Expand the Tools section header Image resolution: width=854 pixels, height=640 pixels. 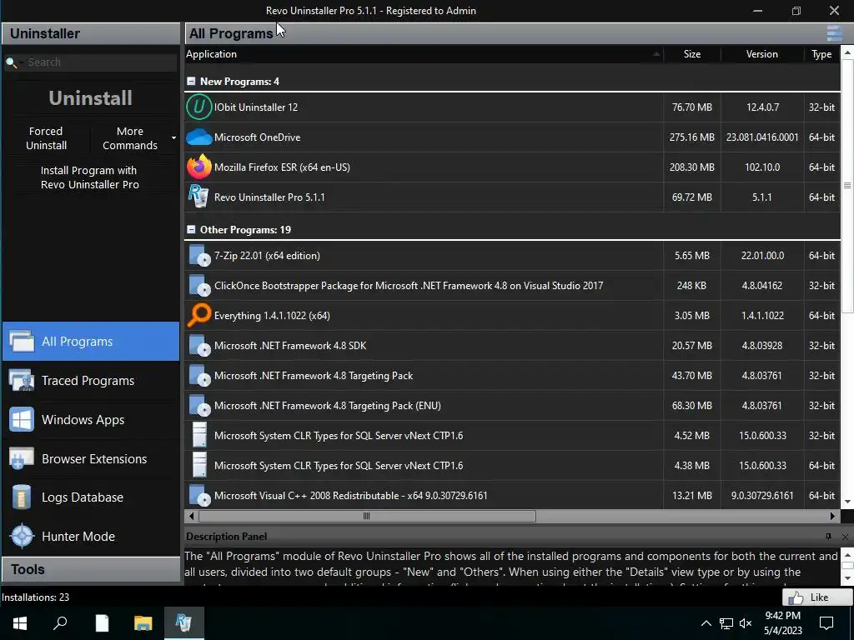click(x=91, y=569)
